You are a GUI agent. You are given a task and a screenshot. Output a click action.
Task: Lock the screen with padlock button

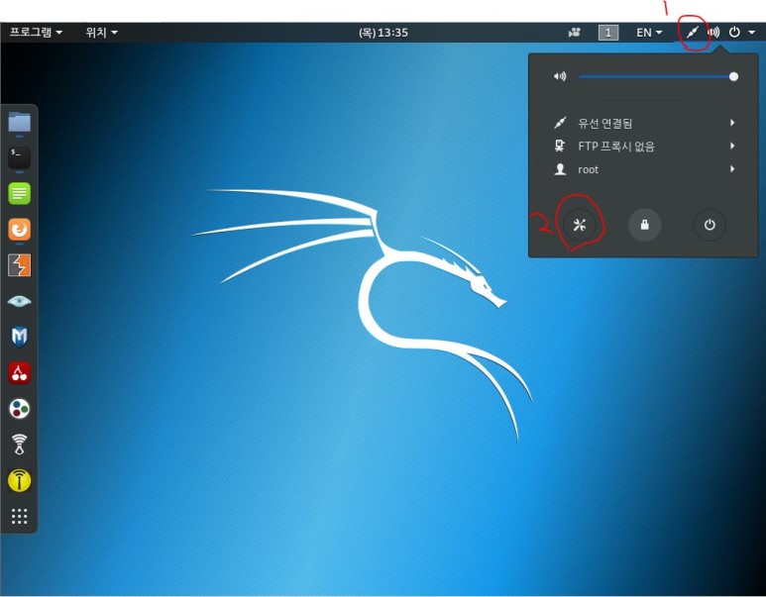[645, 225]
